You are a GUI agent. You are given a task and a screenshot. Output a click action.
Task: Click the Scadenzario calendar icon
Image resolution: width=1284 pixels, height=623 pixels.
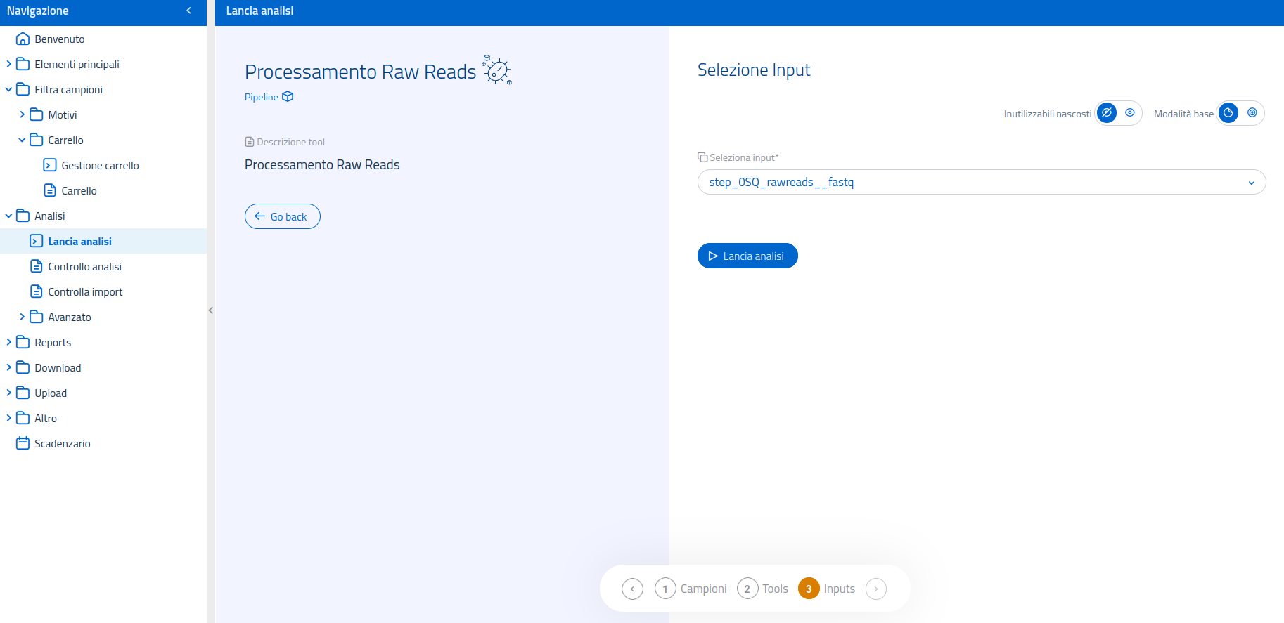[x=23, y=443]
